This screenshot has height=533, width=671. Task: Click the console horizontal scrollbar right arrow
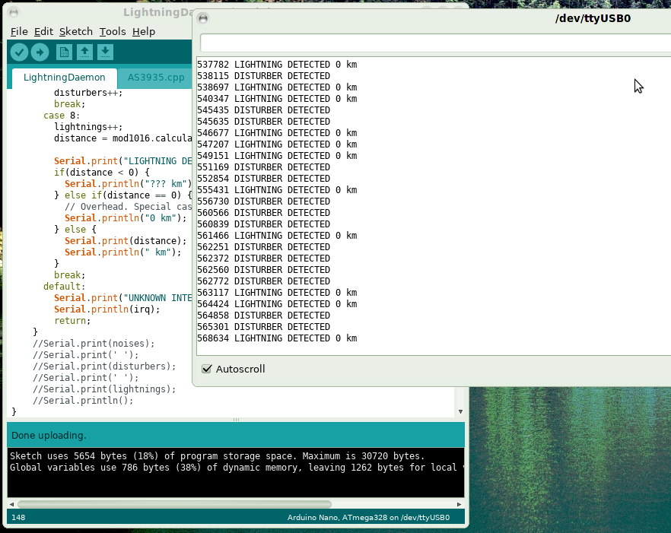pos(460,504)
